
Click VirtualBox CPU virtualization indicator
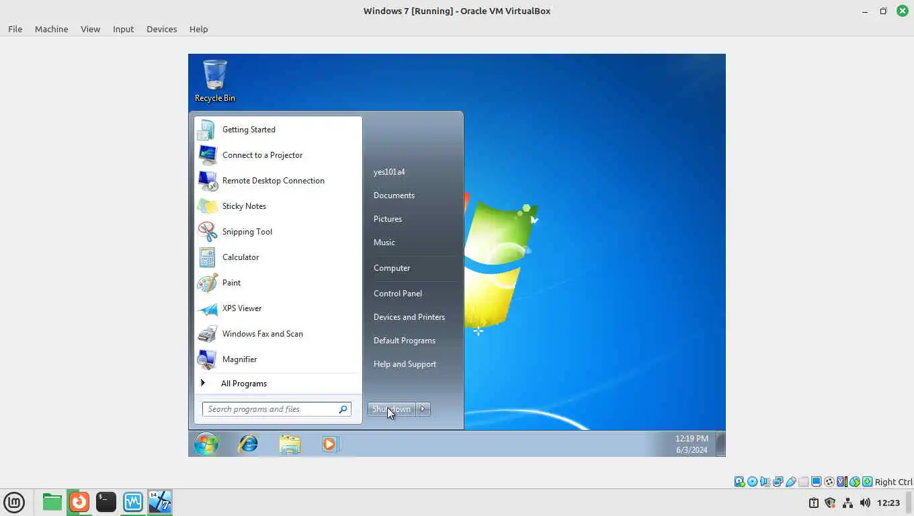841,482
